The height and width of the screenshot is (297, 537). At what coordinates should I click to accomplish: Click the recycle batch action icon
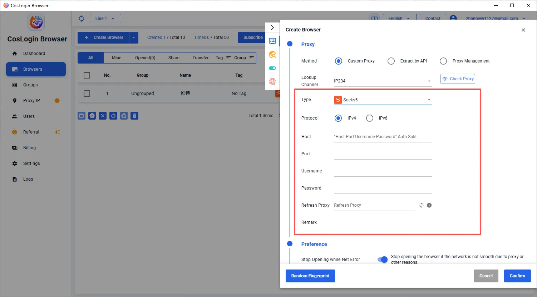point(124,116)
